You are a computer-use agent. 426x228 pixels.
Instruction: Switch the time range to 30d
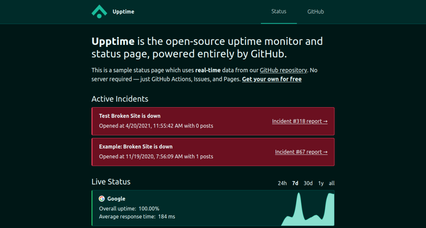[x=308, y=183]
